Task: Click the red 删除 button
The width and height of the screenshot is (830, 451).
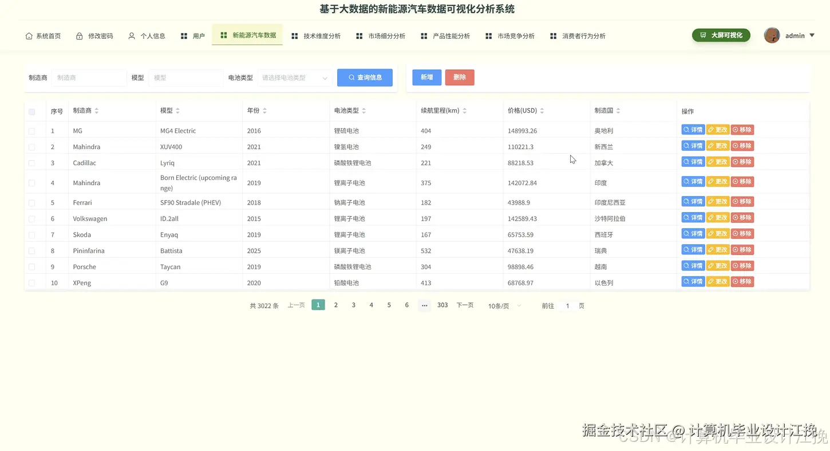Action: 459,77
